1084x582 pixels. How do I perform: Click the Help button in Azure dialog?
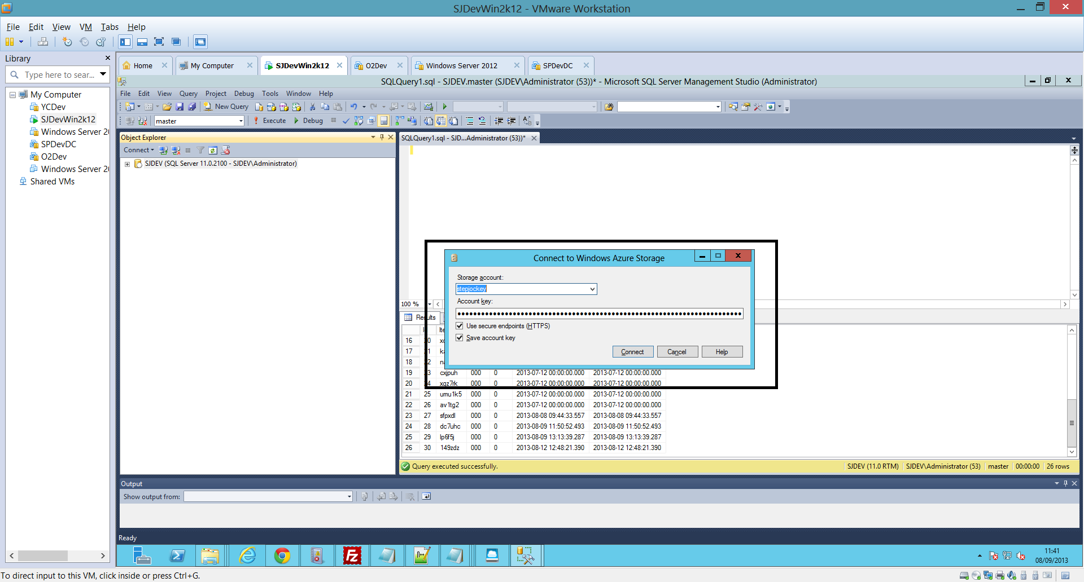point(722,352)
